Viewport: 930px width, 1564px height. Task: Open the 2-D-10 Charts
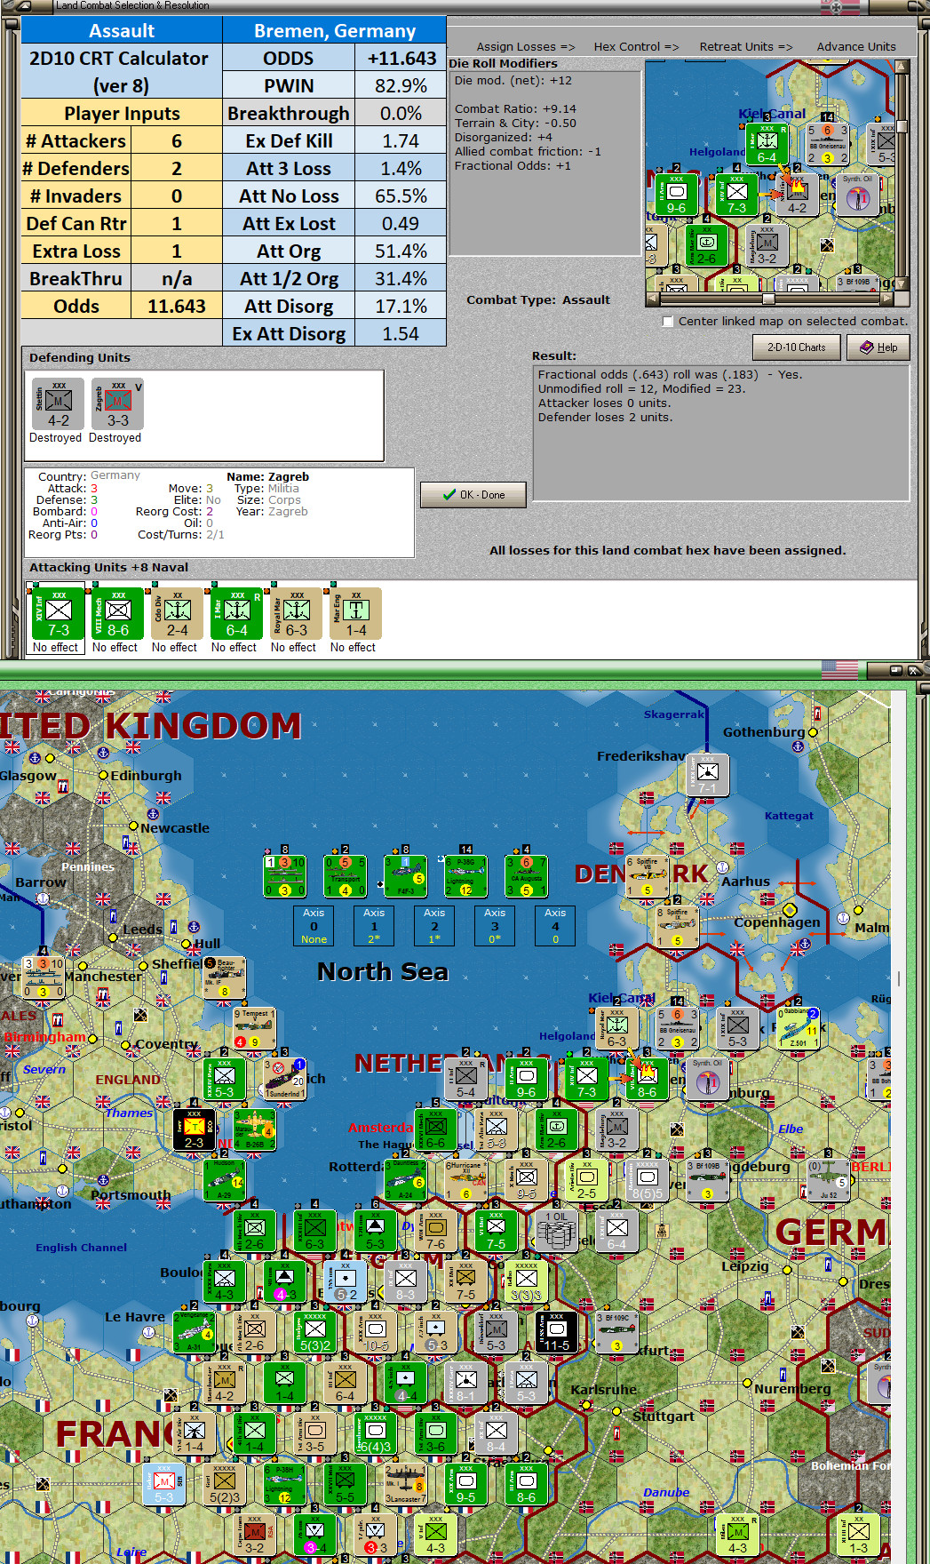[797, 347]
